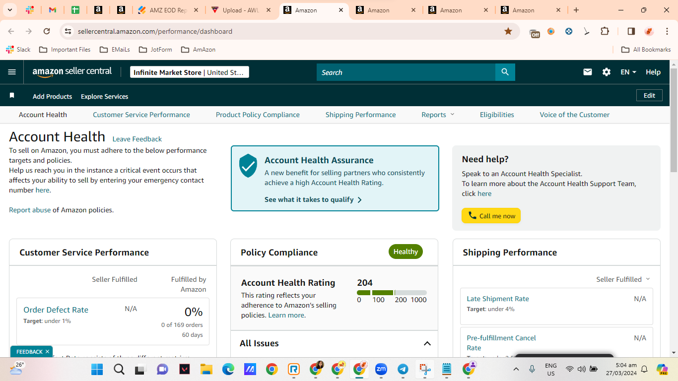The width and height of the screenshot is (678, 381).
Task: Open the Windows Start menu
Action: 97,369
